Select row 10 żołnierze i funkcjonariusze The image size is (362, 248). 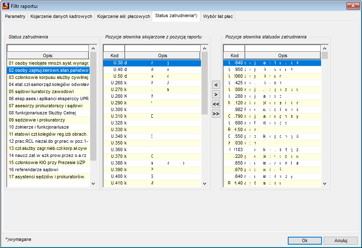(48, 127)
